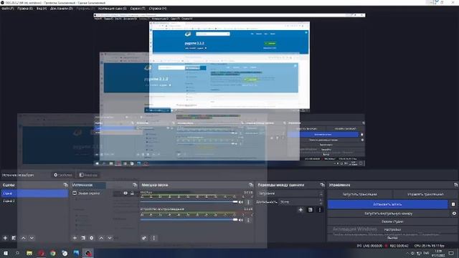Viewport: 459px width, 258px height.
Task: Open Settings button in Controls panel
Action: 392,229
